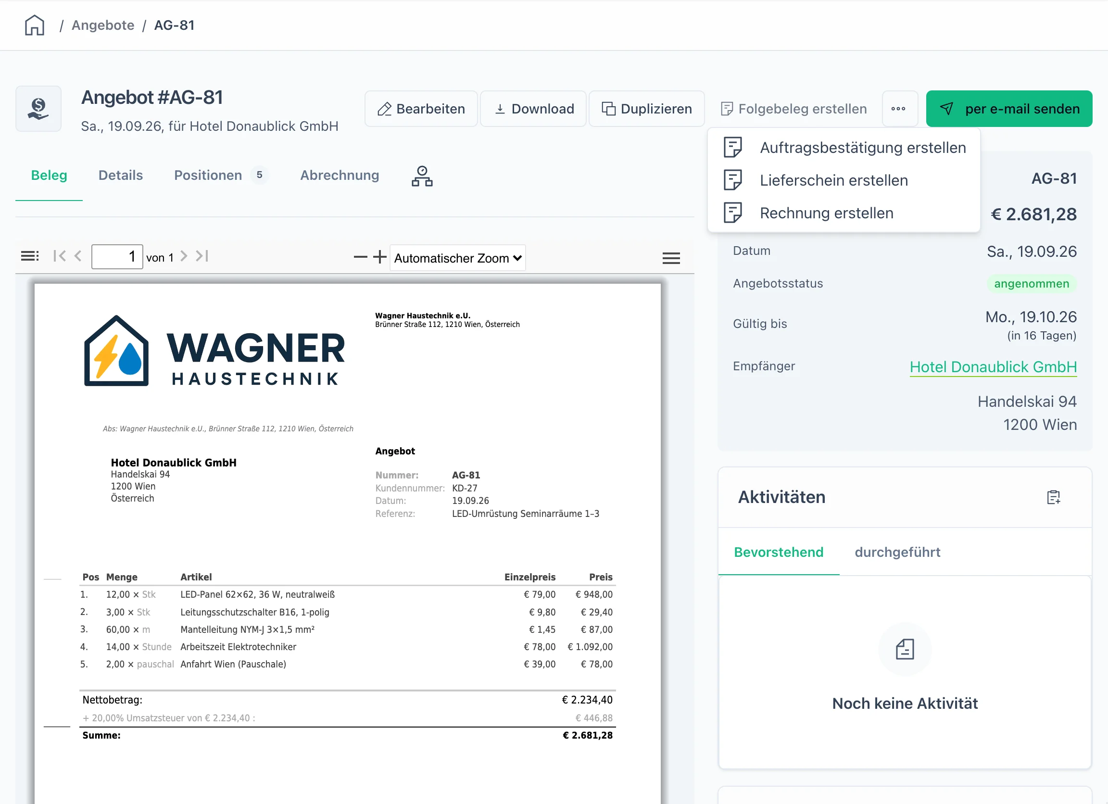1108x804 pixels.
Task: Click the angenommen status badge
Action: 1032,284
